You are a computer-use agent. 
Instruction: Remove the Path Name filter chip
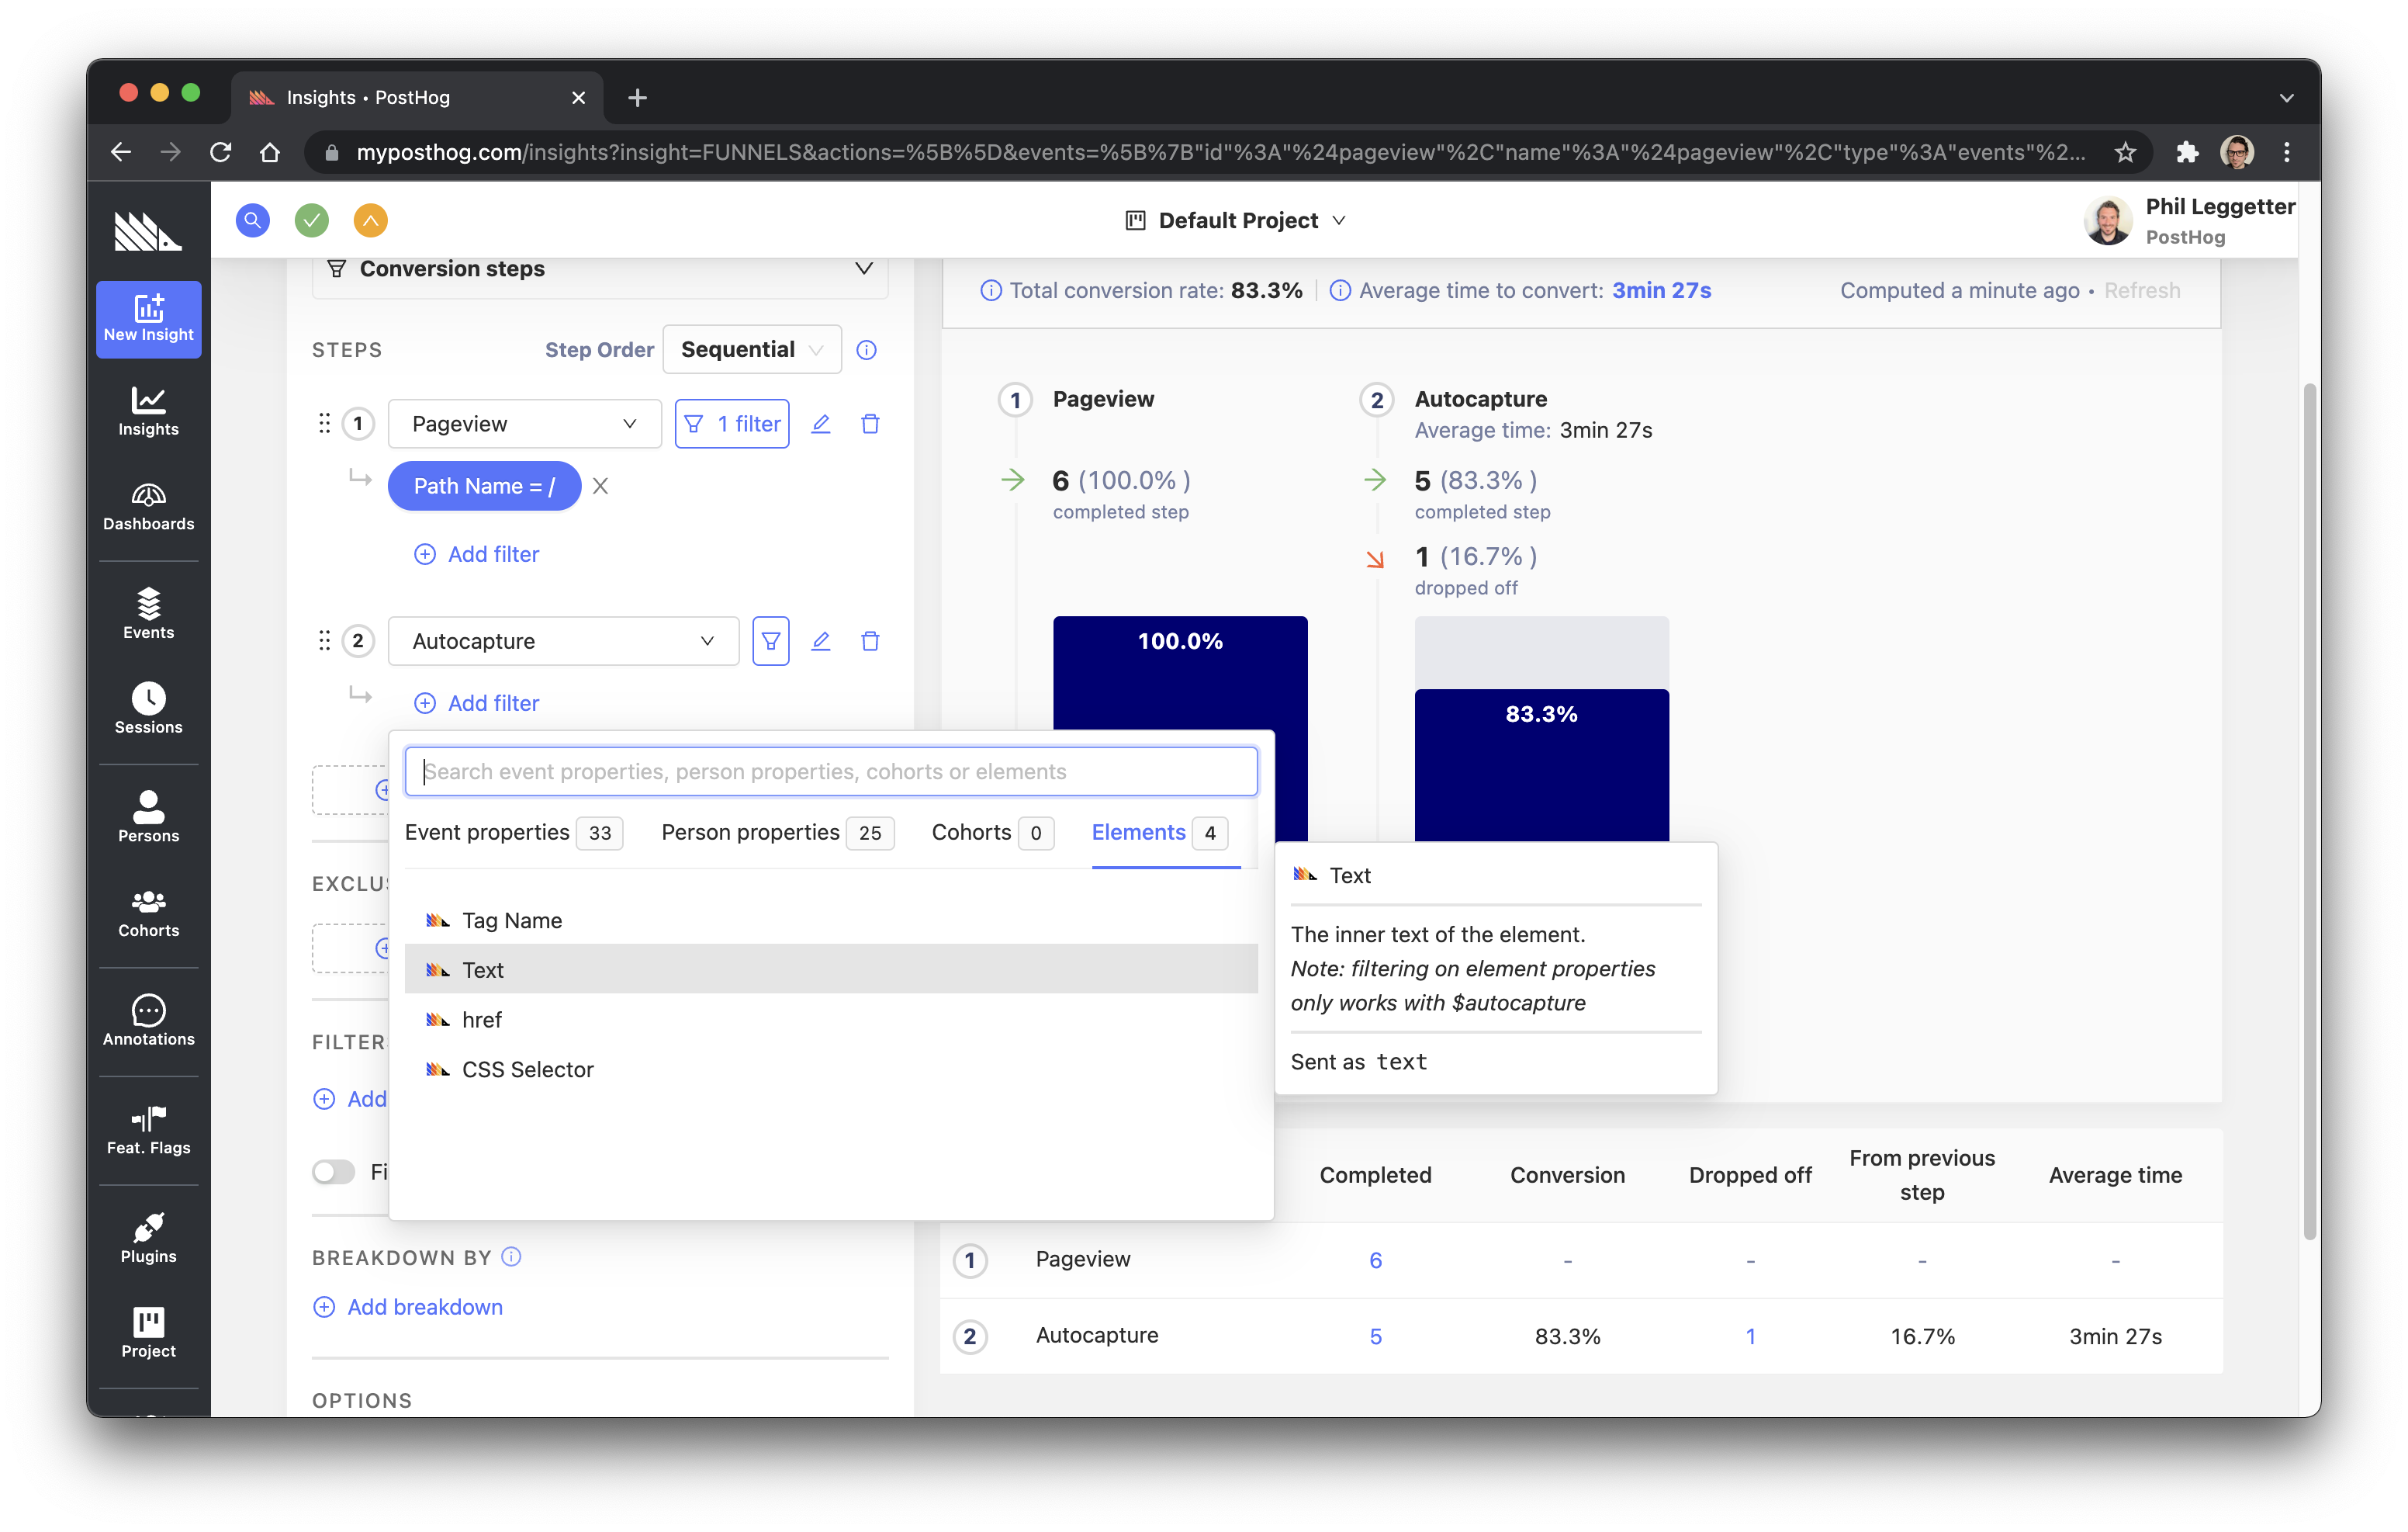pos(600,487)
